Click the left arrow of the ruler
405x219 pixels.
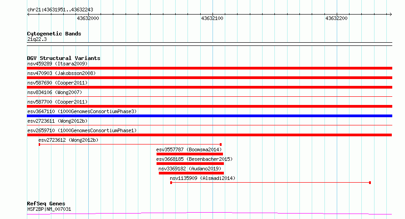click(28, 15)
